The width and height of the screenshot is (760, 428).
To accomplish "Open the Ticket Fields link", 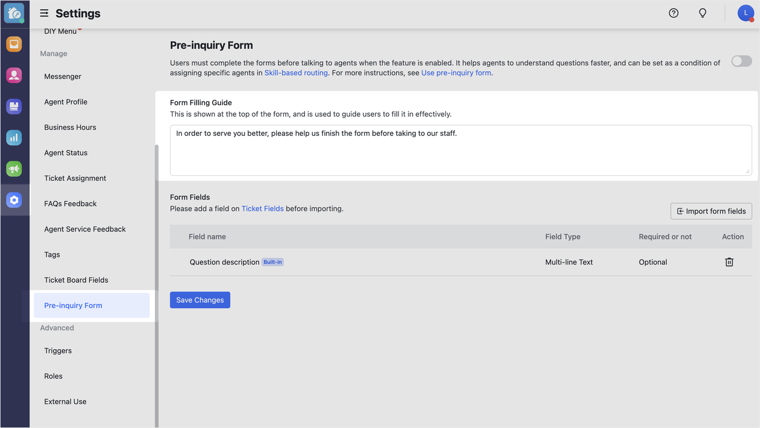I will point(262,209).
